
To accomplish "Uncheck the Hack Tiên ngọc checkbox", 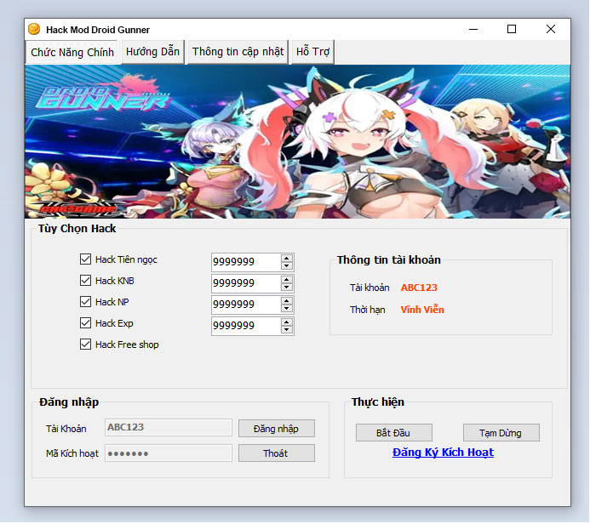I will tap(85, 259).
